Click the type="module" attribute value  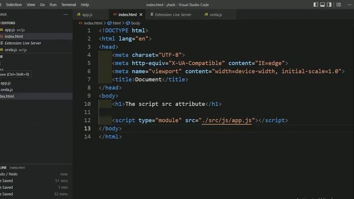168,121
